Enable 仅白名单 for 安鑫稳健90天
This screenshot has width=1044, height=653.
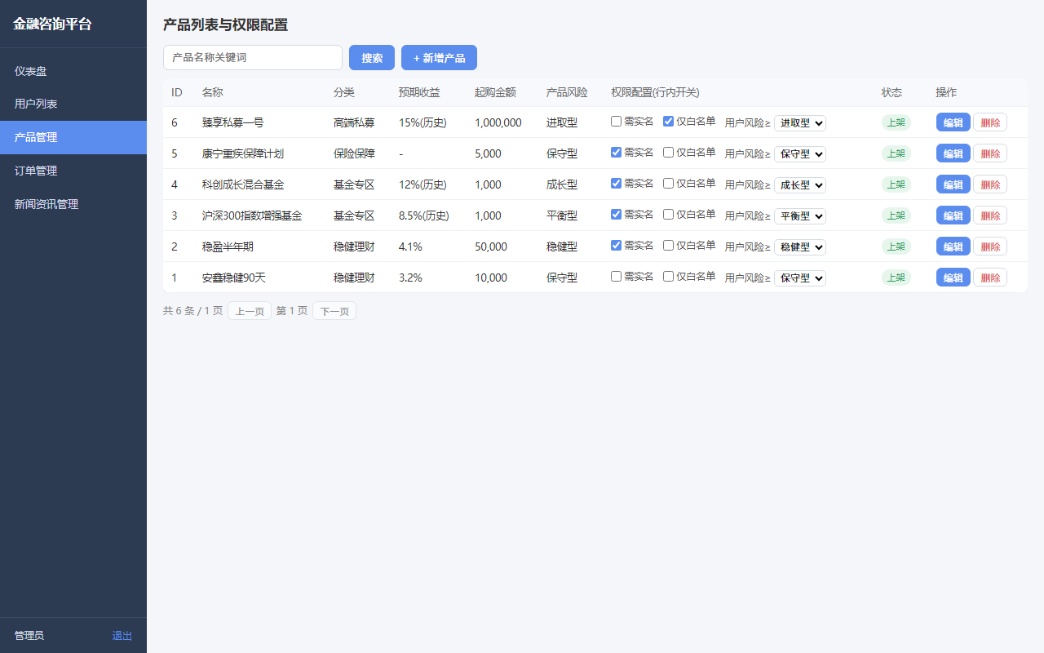[669, 277]
